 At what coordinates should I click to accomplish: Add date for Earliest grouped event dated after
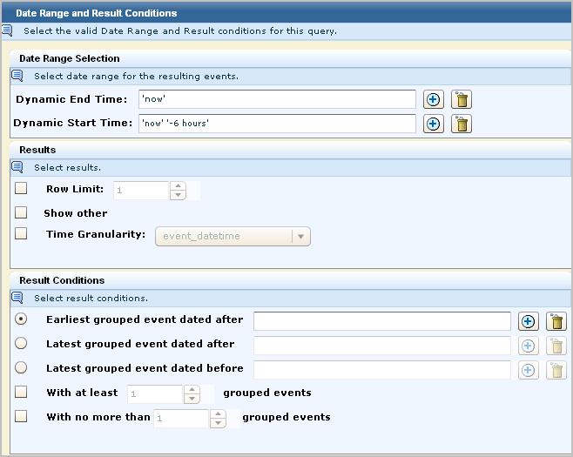click(x=528, y=321)
